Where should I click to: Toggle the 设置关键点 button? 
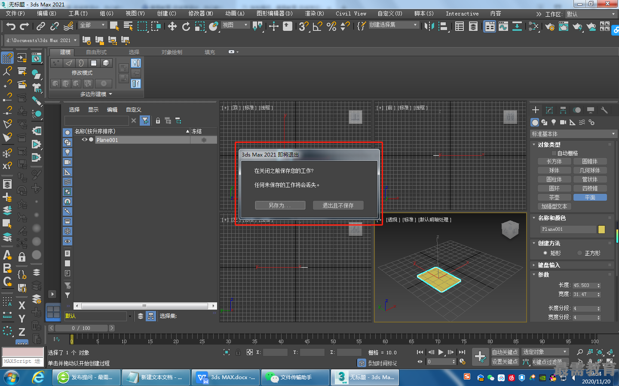click(505, 362)
